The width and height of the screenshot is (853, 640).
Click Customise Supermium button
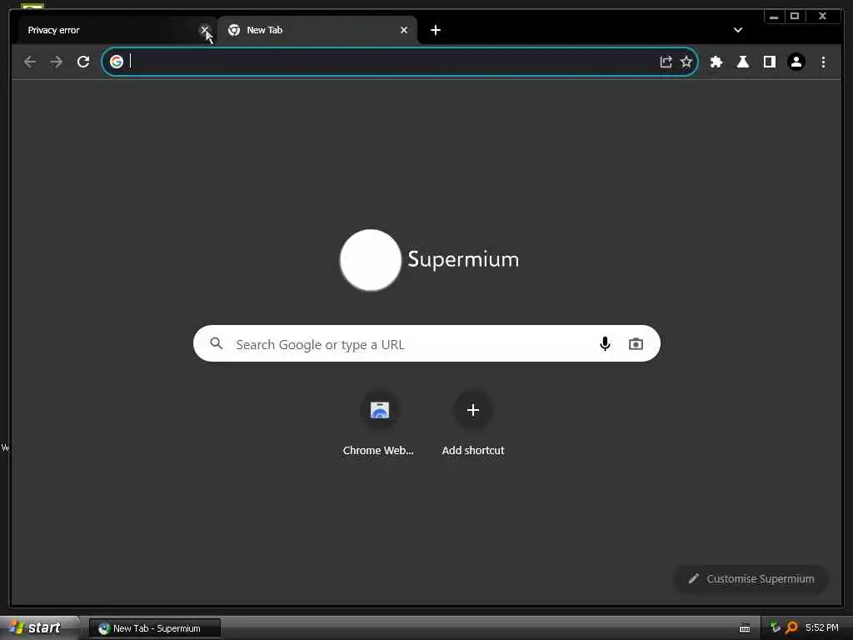751,579
